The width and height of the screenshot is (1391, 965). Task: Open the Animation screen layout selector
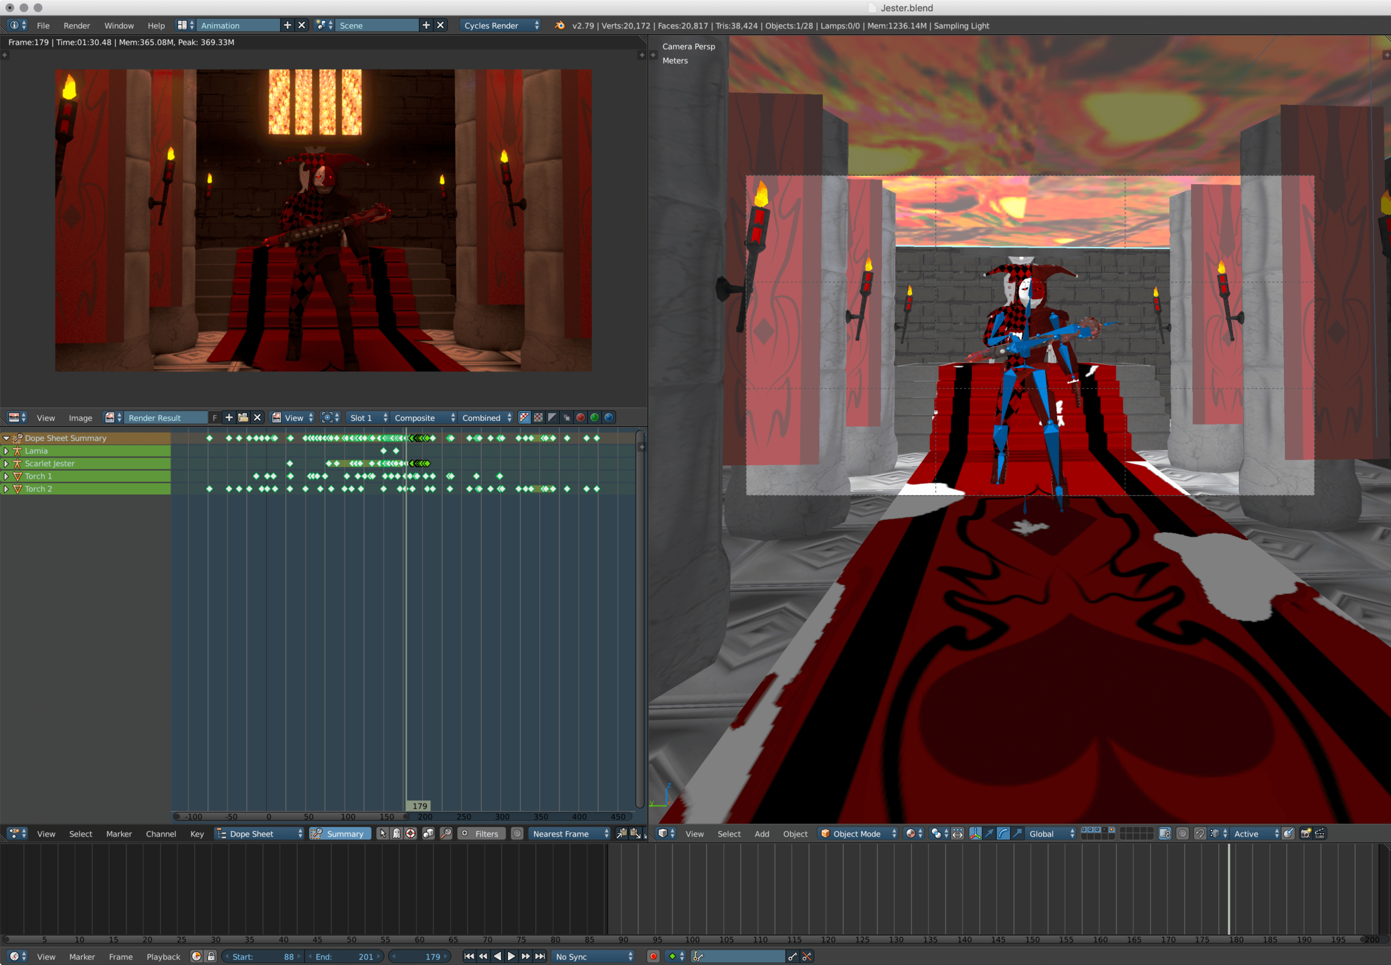(185, 25)
